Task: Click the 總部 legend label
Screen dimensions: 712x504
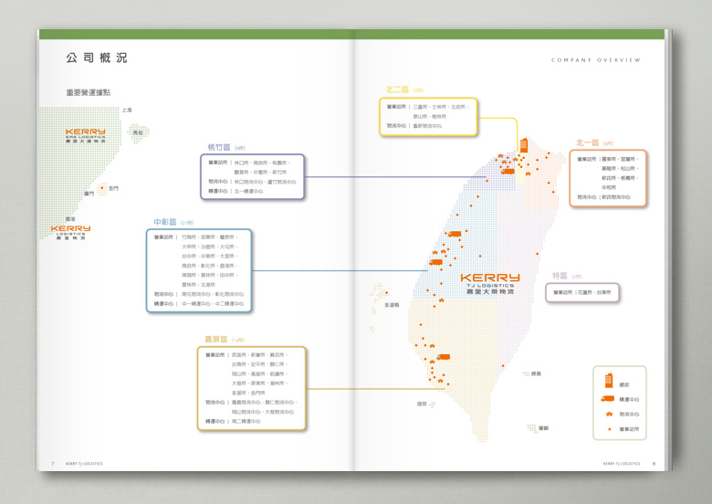Action: coord(624,384)
